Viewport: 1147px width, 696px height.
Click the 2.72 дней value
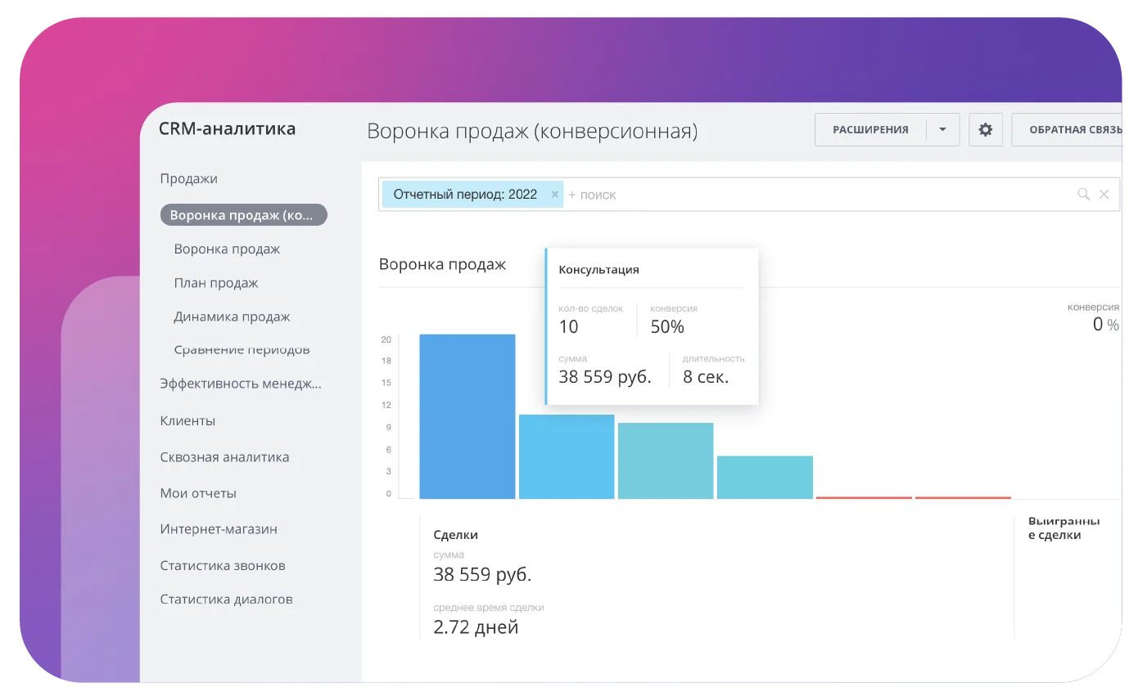click(476, 627)
